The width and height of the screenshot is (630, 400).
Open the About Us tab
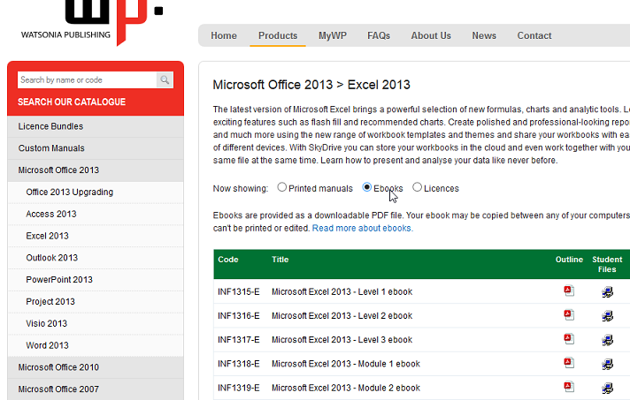point(431,35)
